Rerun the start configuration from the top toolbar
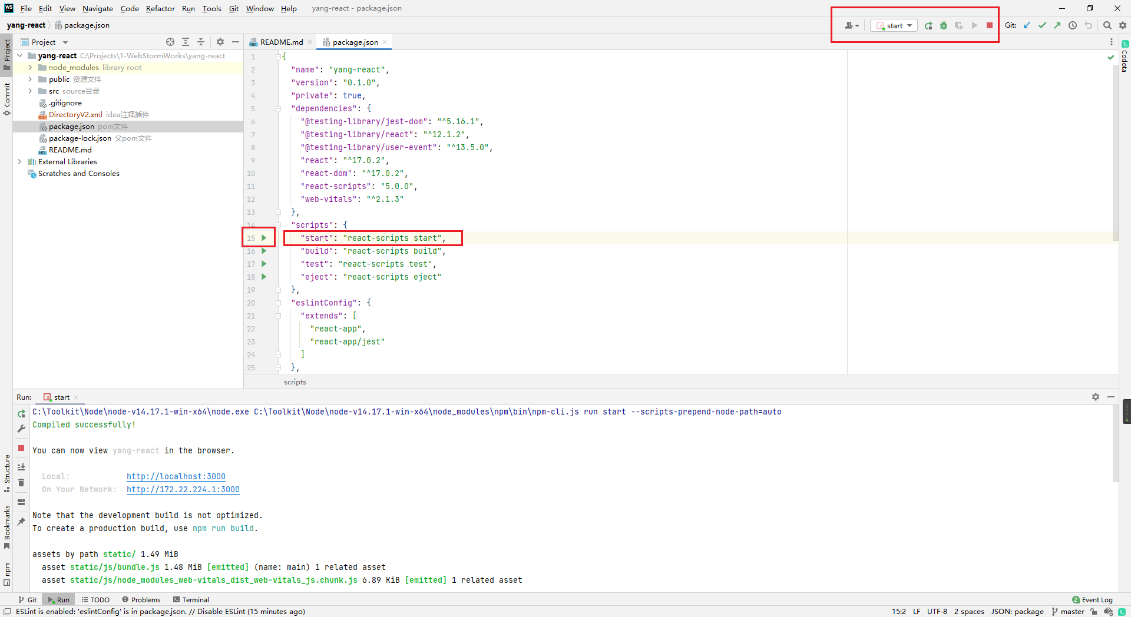Image resolution: width=1131 pixels, height=617 pixels. [928, 25]
